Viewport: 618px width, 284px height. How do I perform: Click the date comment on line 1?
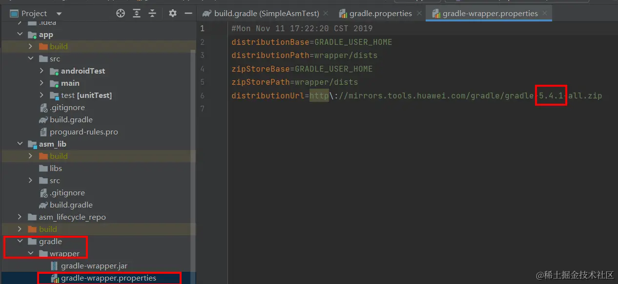pyautogui.click(x=302, y=28)
